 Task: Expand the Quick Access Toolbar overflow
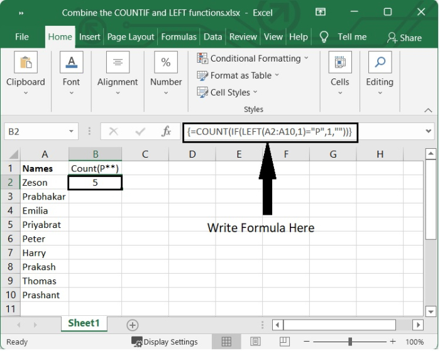pos(21,13)
